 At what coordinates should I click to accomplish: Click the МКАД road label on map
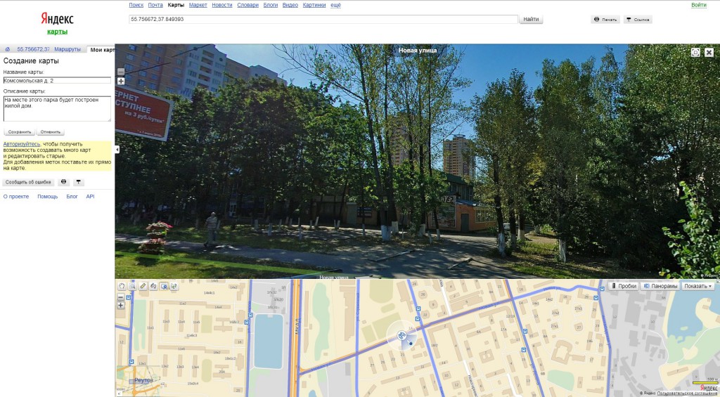(297, 325)
